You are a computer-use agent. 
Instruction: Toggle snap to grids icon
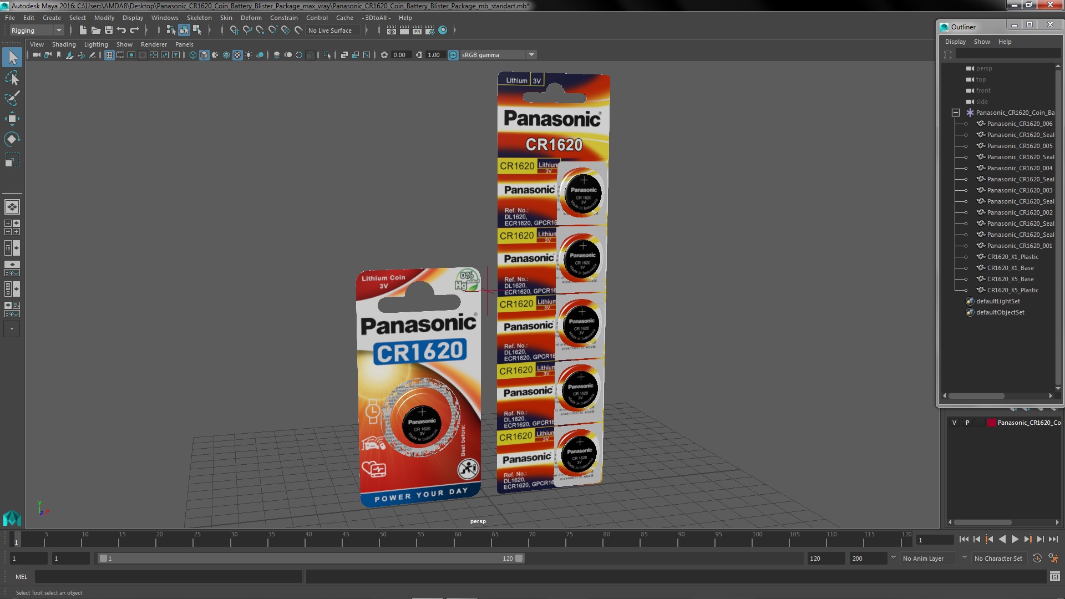pos(234,31)
